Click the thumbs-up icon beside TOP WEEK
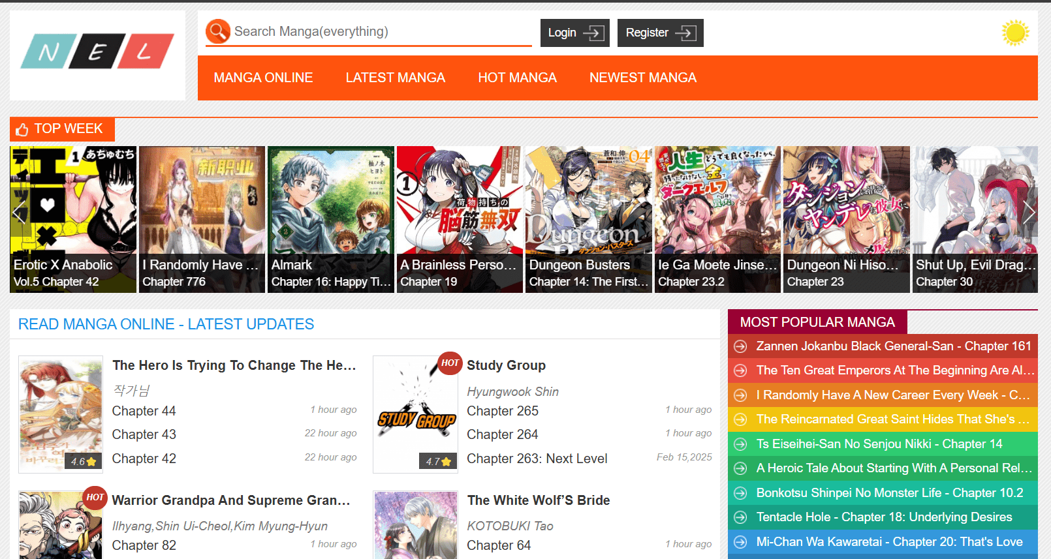 pyautogui.click(x=22, y=129)
